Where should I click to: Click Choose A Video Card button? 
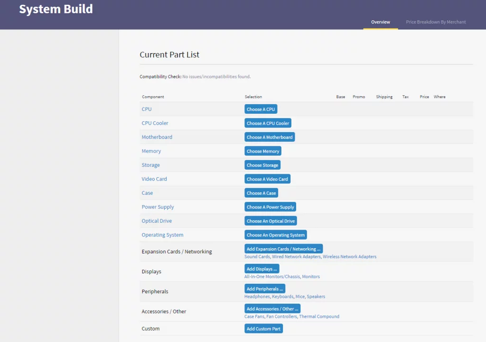267,179
